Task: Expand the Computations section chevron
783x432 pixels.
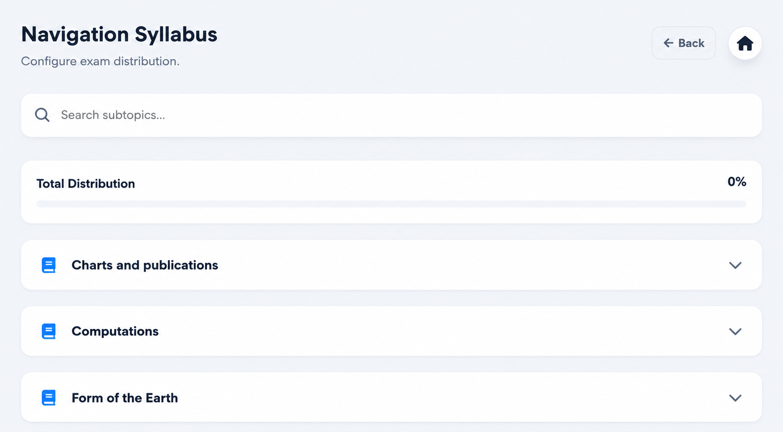Action: pos(735,331)
